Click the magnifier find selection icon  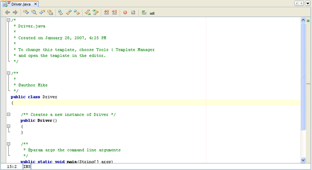(34, 13)
